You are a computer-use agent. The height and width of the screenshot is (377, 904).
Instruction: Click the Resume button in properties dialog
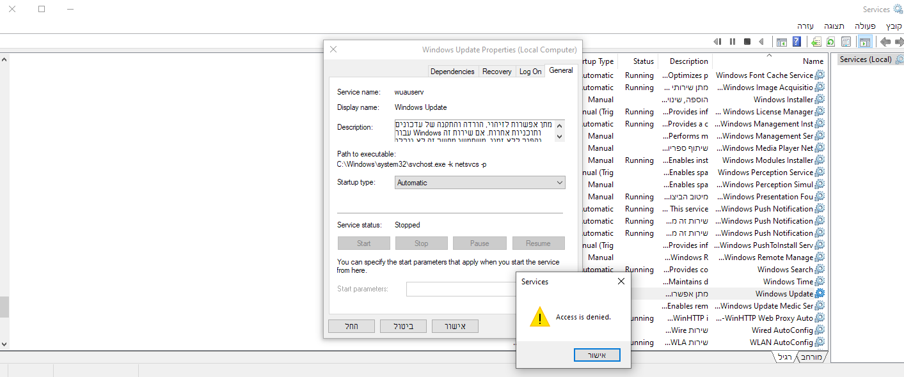coord(538,243)
